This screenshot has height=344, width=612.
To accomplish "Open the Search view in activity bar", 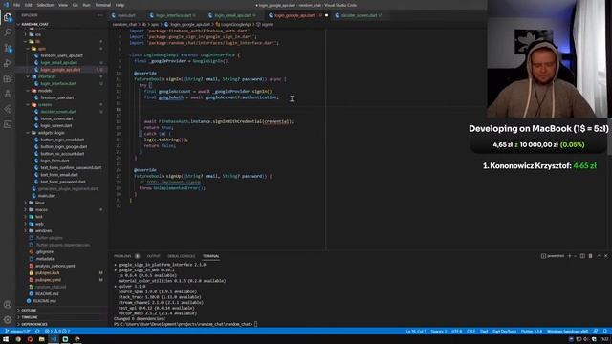I will pyautogui.click(x=8, y=32).
